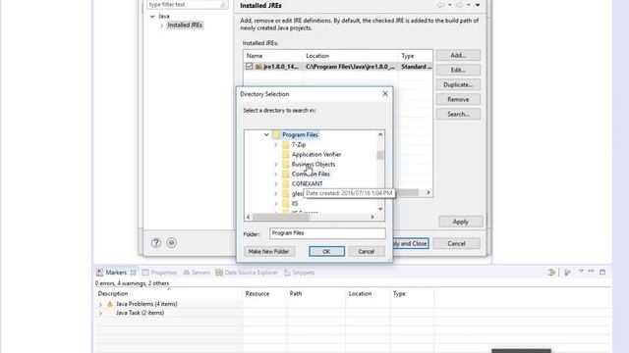629x353 pixels.
Task: Click the directory tree scroll down arrow
Action: point(380,209)
